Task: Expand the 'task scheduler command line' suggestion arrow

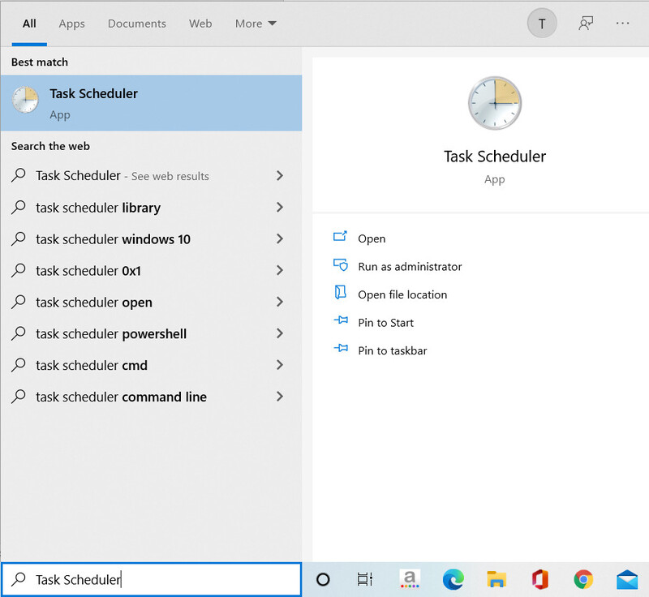Action: [280, 397]
